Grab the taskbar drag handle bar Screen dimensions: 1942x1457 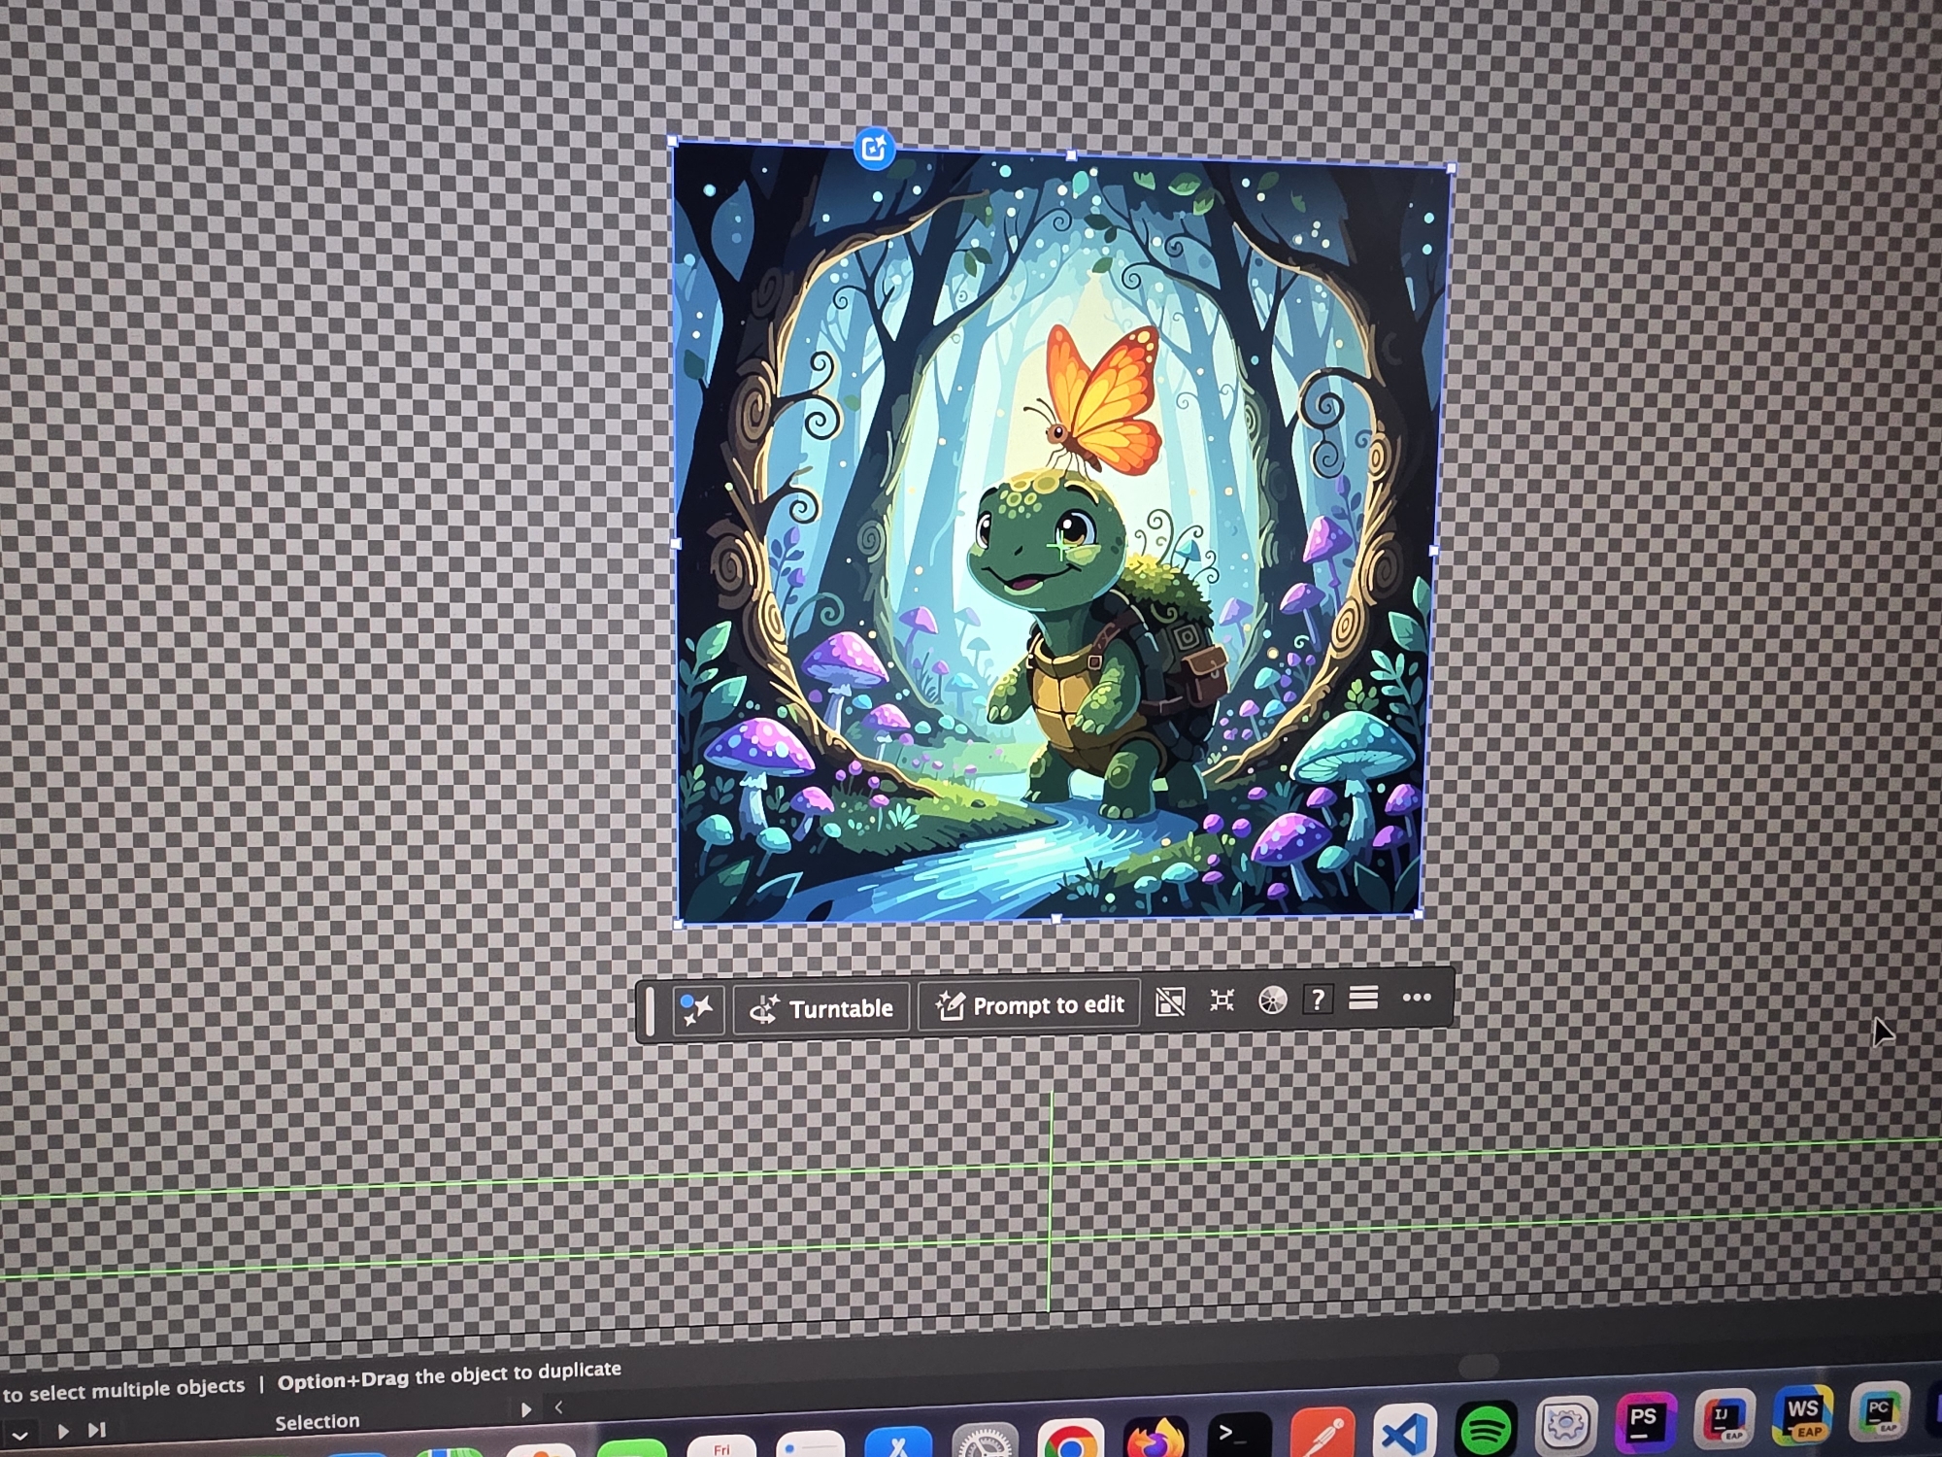coord(650,1011)
